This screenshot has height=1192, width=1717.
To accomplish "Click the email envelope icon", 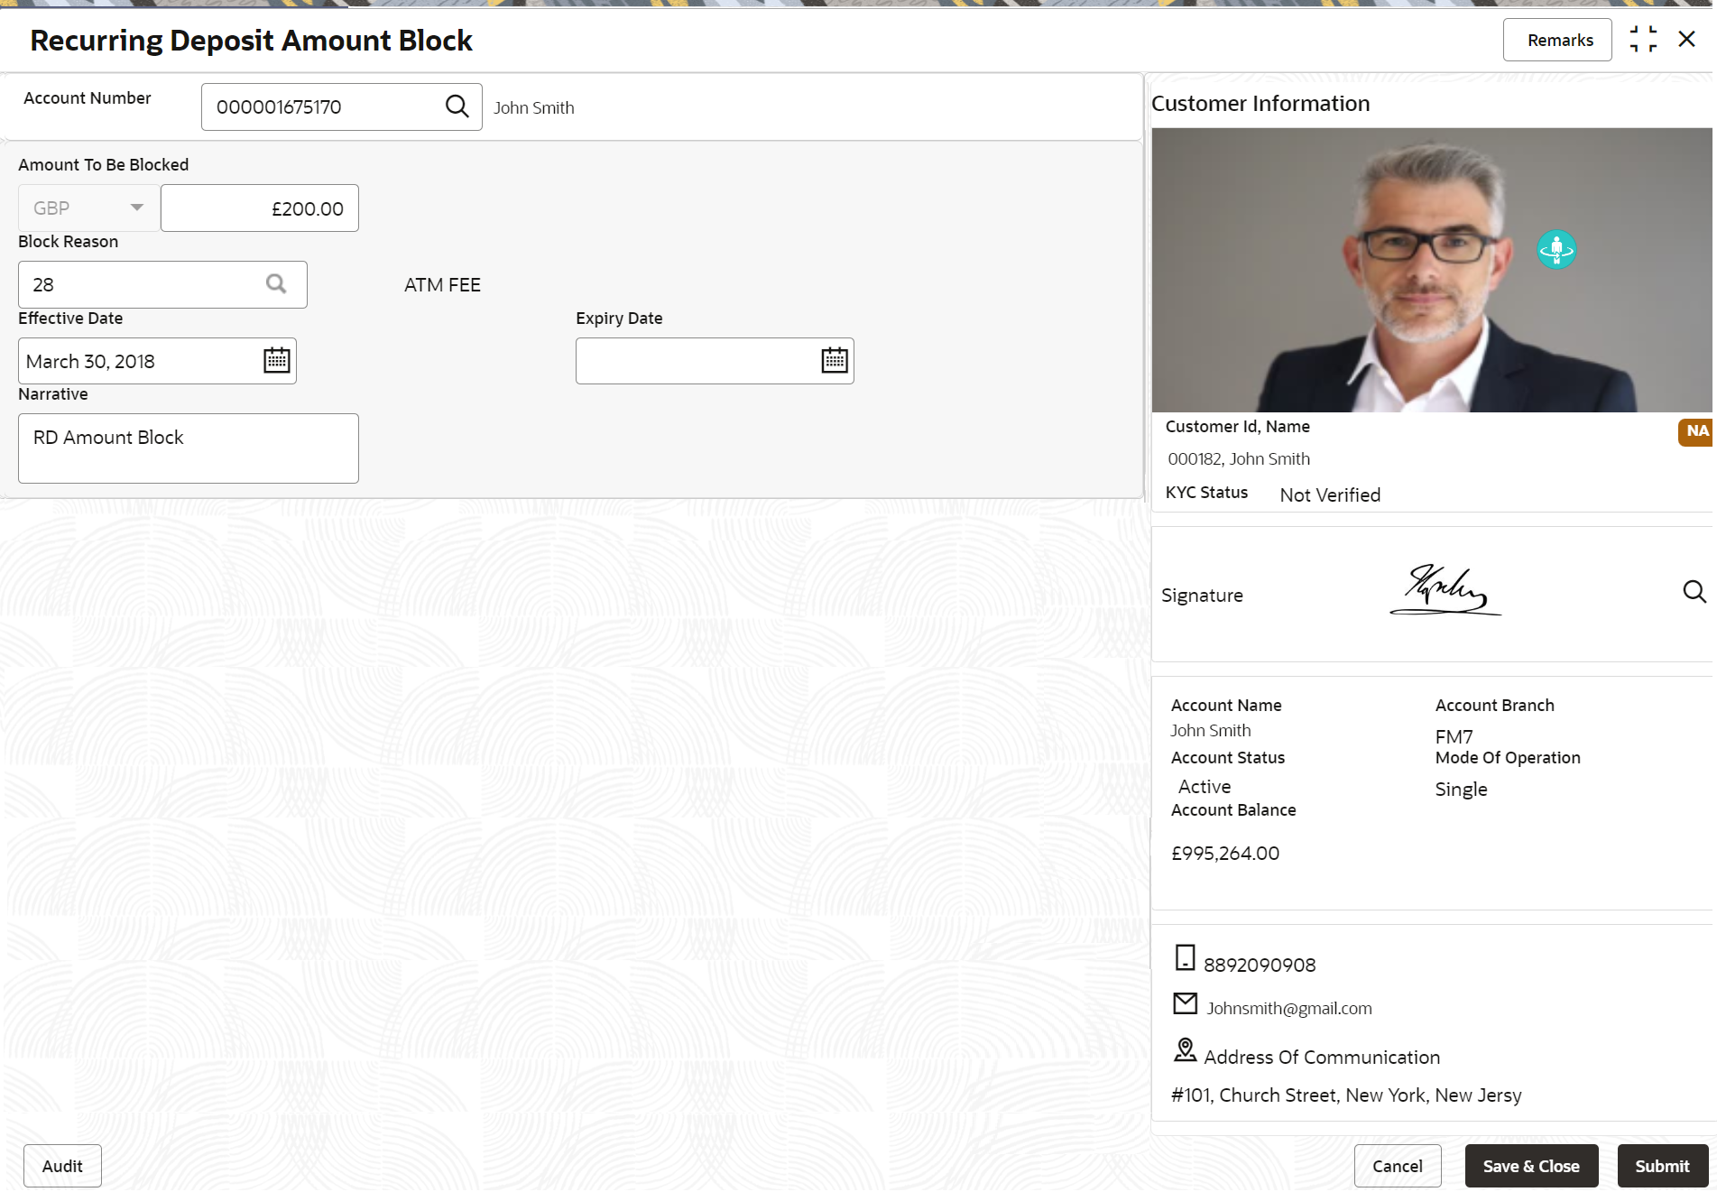I will point(1185,1003).
